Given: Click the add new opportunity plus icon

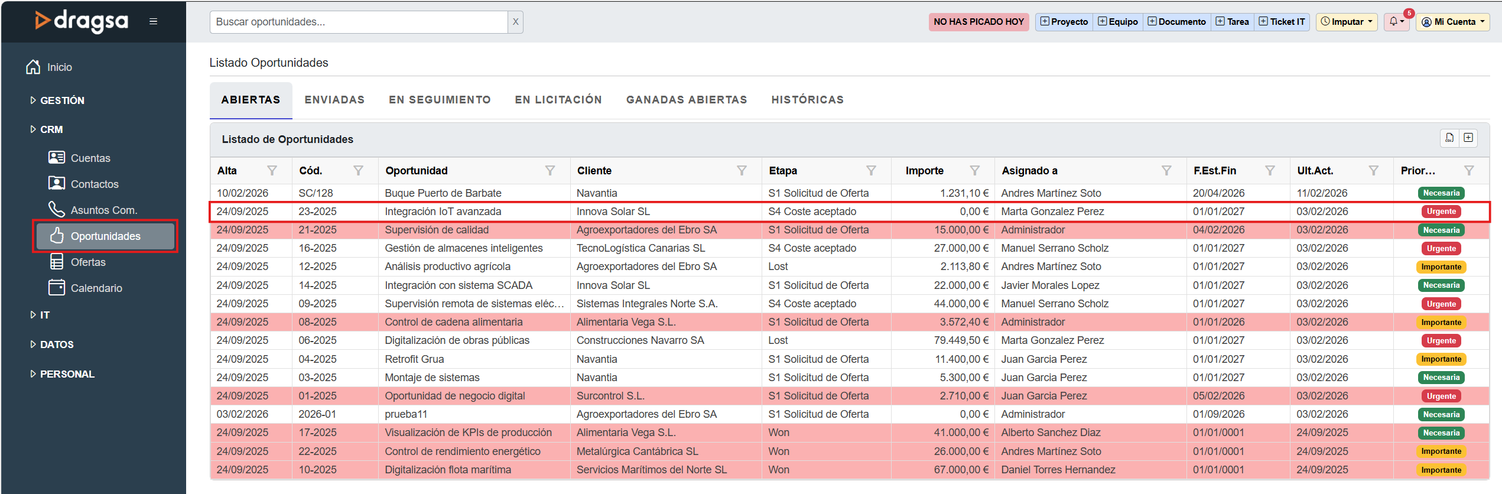Looking at the screenshot, I should (x=1468, y=138).
